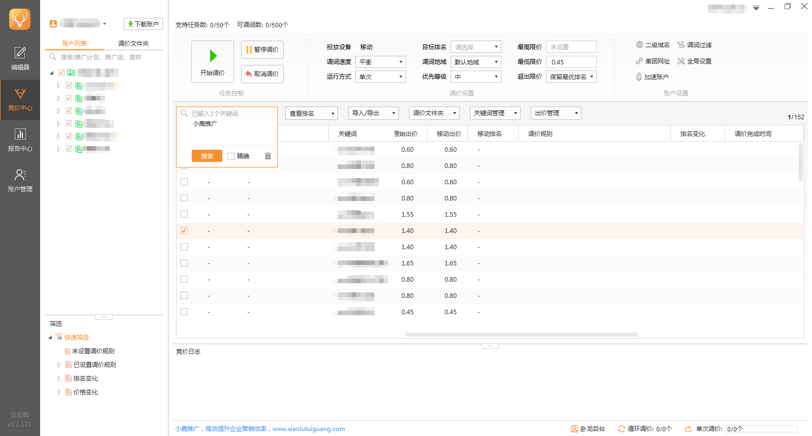Click the horizontal scrollbar under the table

(521, 334)
